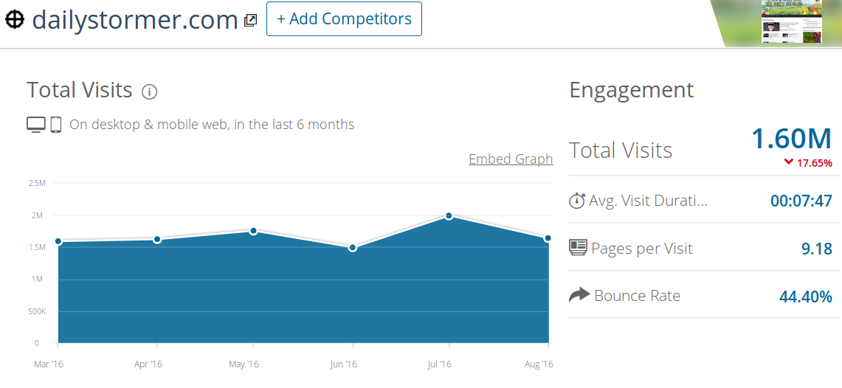Open the Embed Graph link
This screenshot has height=388, width=842.
point(511,159)
